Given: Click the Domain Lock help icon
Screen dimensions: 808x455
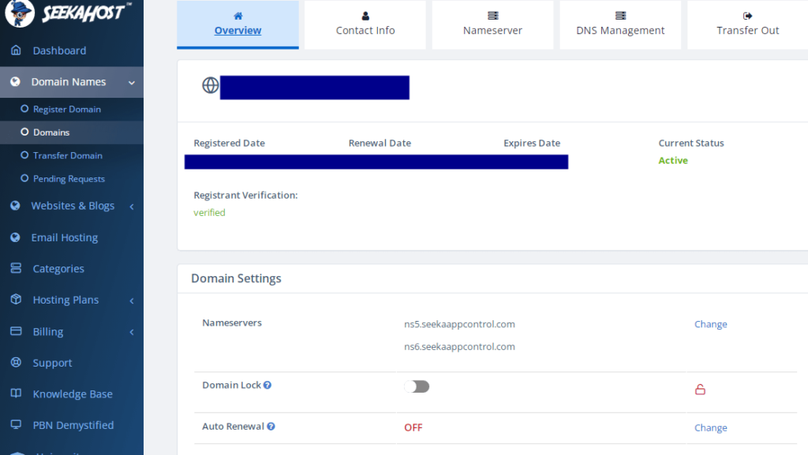Looking at the screenshot, I should tap(267, 385).
